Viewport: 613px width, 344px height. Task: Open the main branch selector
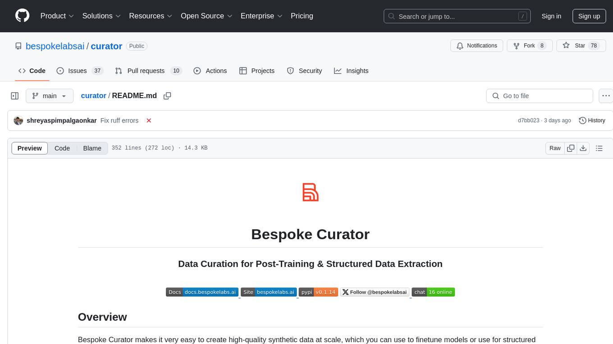pos(50,96)
